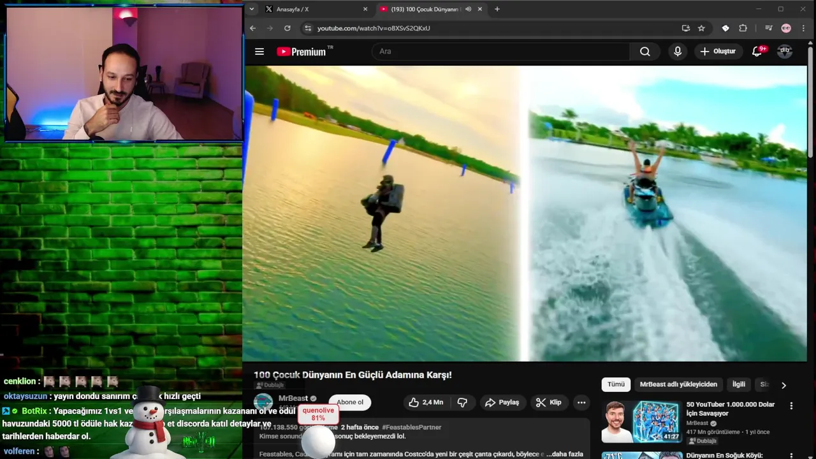Open the Chrome extensions puzzle icon

[x=743, y=28]
